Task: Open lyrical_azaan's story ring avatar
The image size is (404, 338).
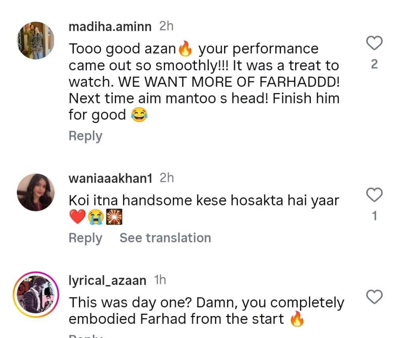Action: point(36,294)
